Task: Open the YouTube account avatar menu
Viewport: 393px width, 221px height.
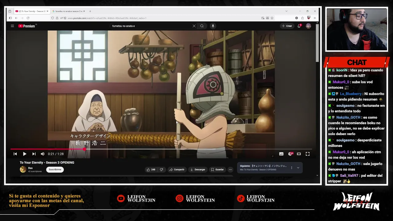Action: tap(309, 26)
